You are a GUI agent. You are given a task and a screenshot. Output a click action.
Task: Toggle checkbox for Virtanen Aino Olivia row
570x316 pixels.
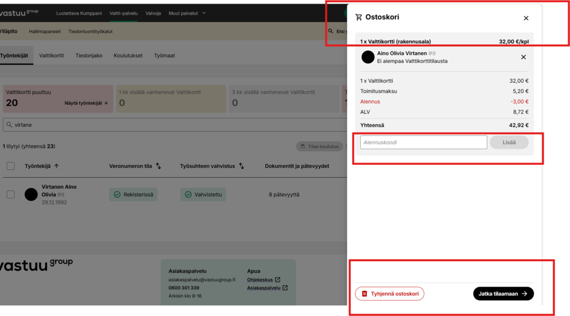point(11,194)
